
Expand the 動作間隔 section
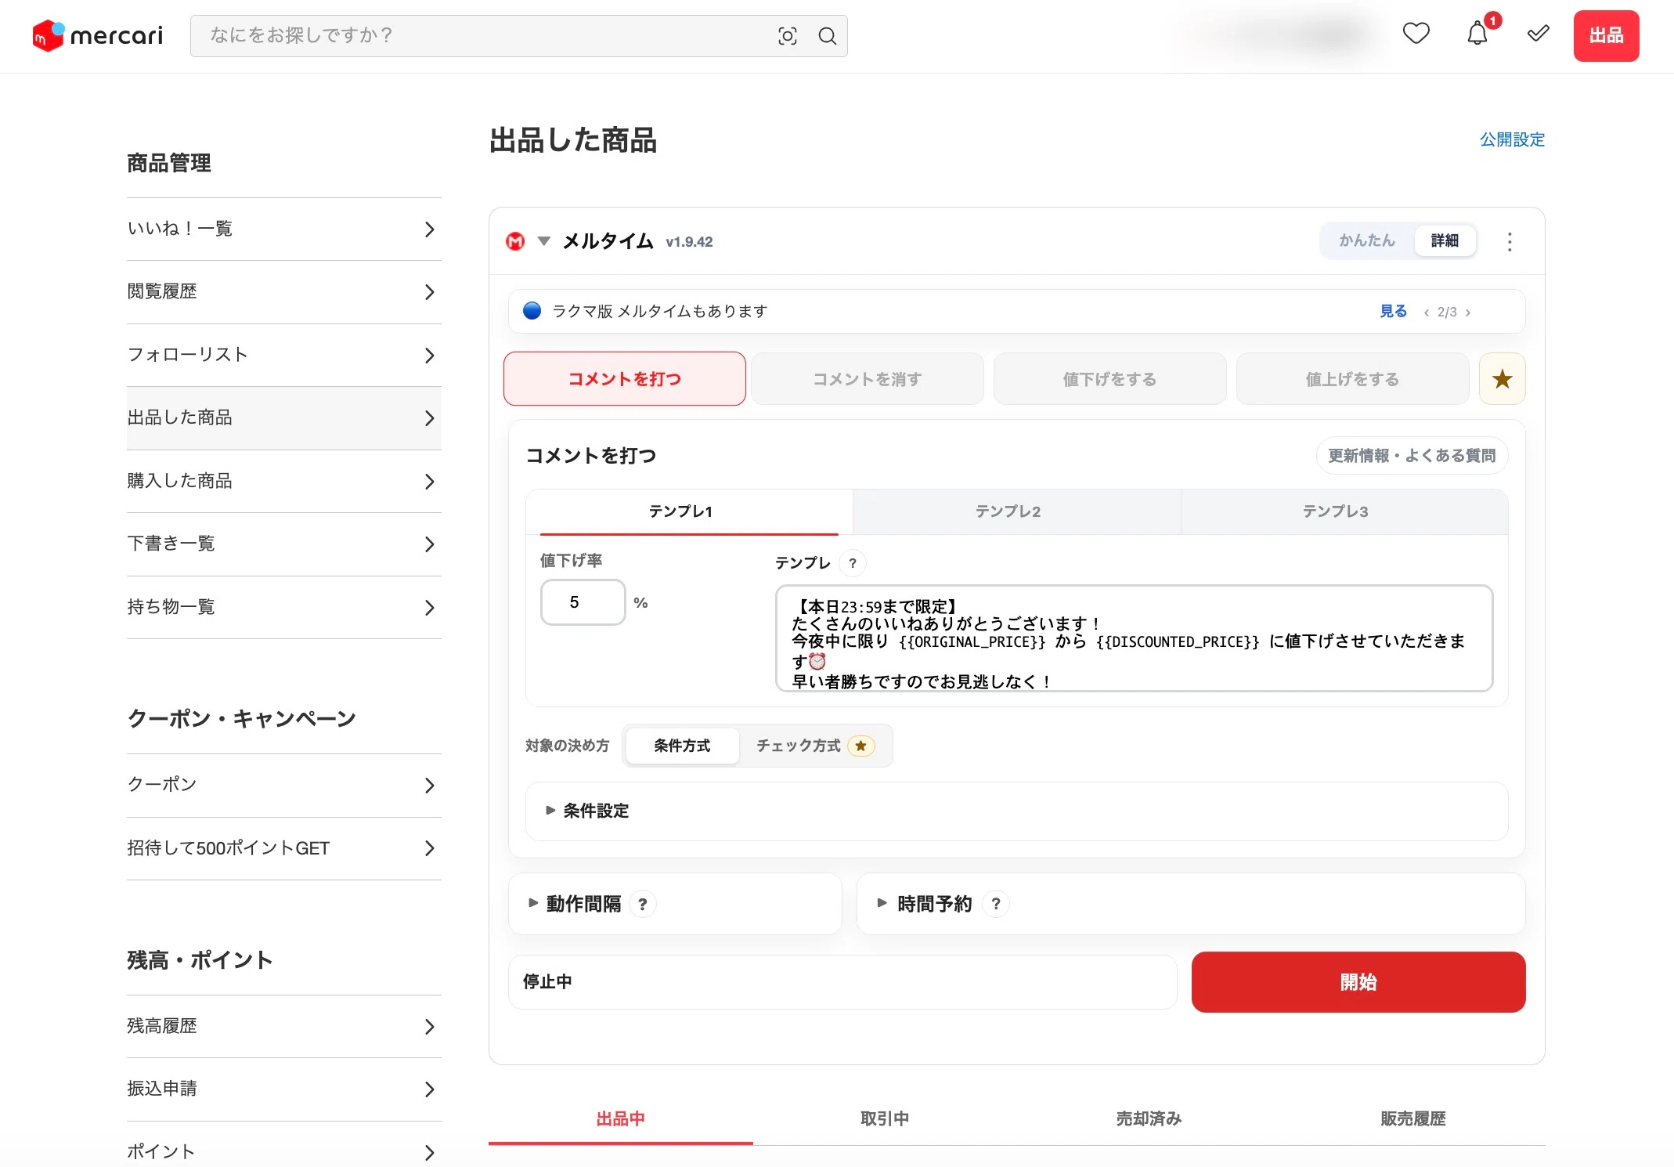tap(675, 904)
